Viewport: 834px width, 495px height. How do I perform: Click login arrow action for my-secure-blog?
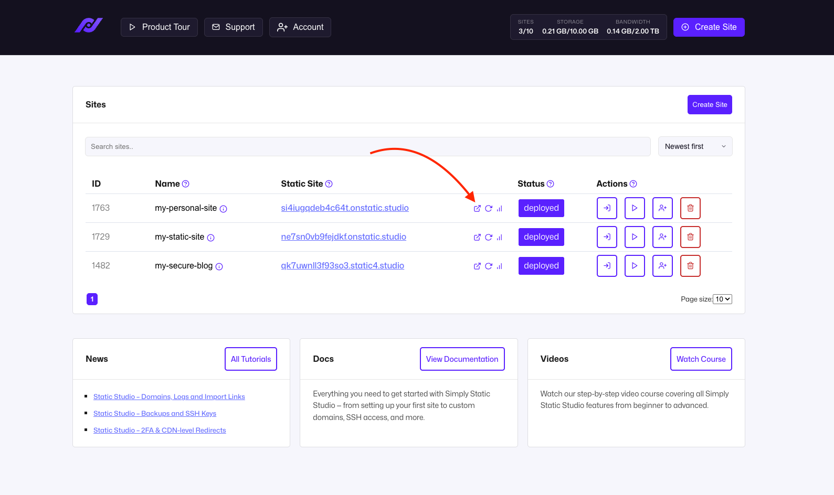[607, 266]
